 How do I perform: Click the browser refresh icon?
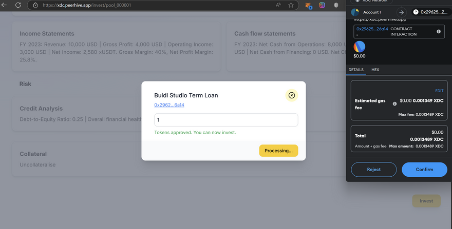[x=18, y=5]
